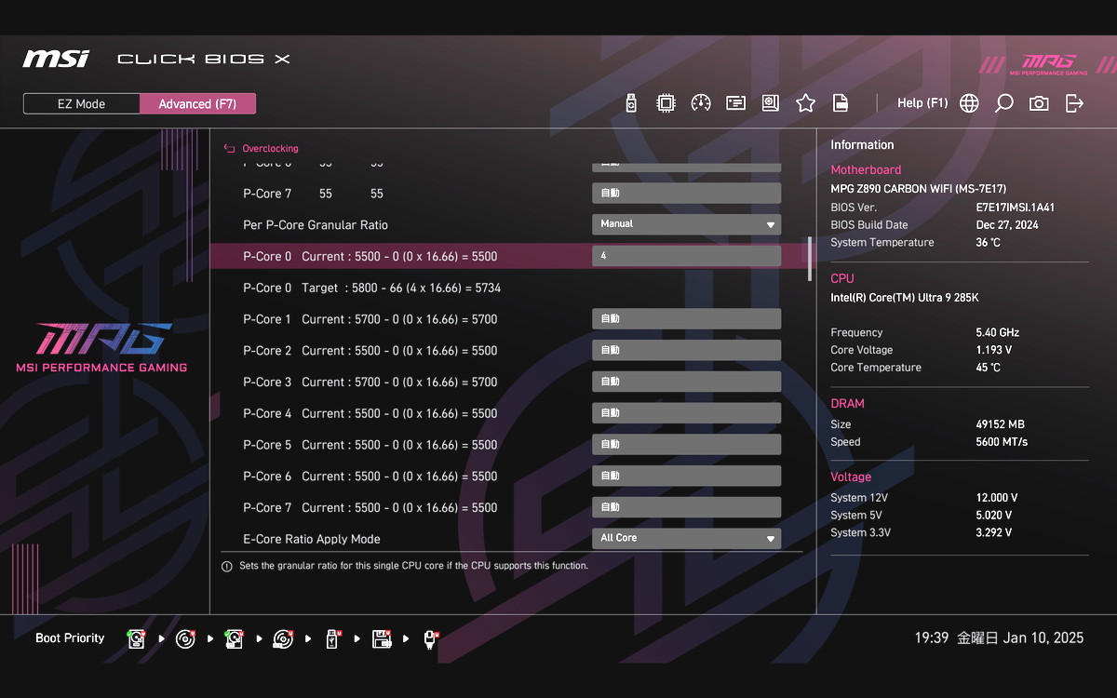This screenshot has width=1117, height=698.
Task: Click System 3.3V 3.292 V value
Action: [994, 533]
